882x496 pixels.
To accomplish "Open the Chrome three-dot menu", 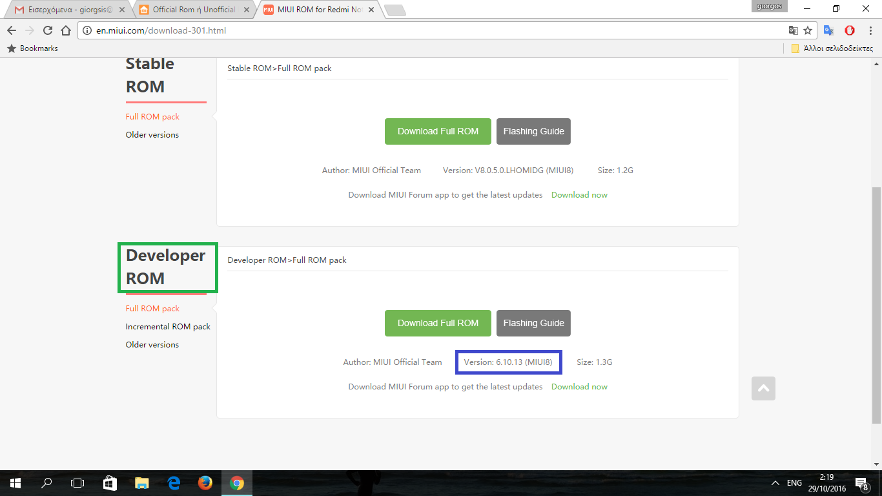I will pyautogui.click(x=869, y=30).
